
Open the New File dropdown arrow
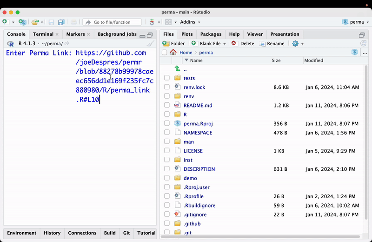13,22
